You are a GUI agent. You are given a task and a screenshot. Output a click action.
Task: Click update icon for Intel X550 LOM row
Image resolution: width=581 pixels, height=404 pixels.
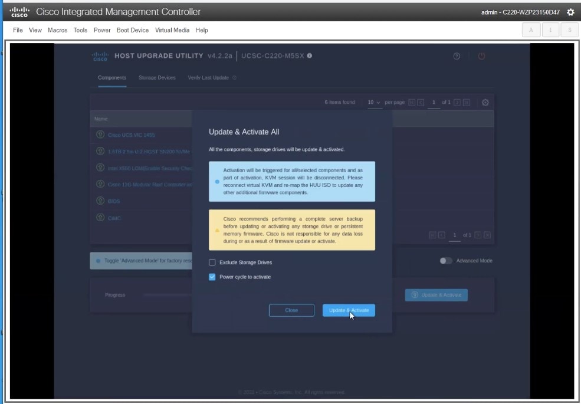coord(100,167)
